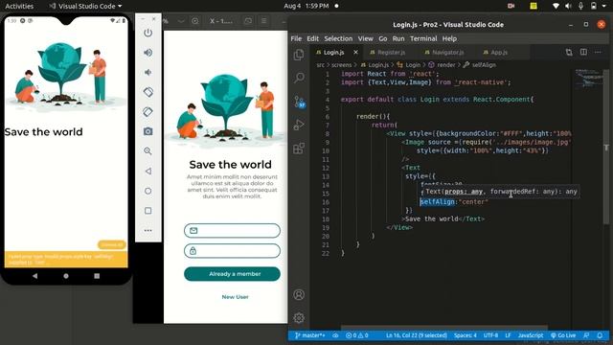Open editor More Actions ellipsis

pos(598,52)
